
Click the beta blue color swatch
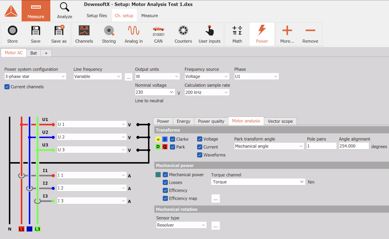click(165, 139)
